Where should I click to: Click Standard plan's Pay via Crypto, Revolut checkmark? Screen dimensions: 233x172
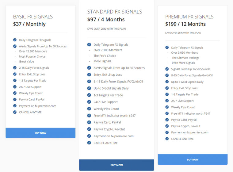coord(89,129)
